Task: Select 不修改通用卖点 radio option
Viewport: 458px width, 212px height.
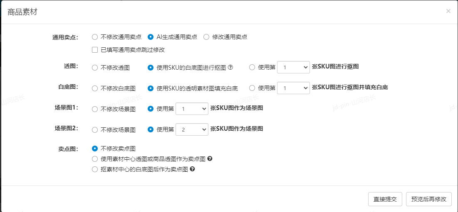Action: 95,37
